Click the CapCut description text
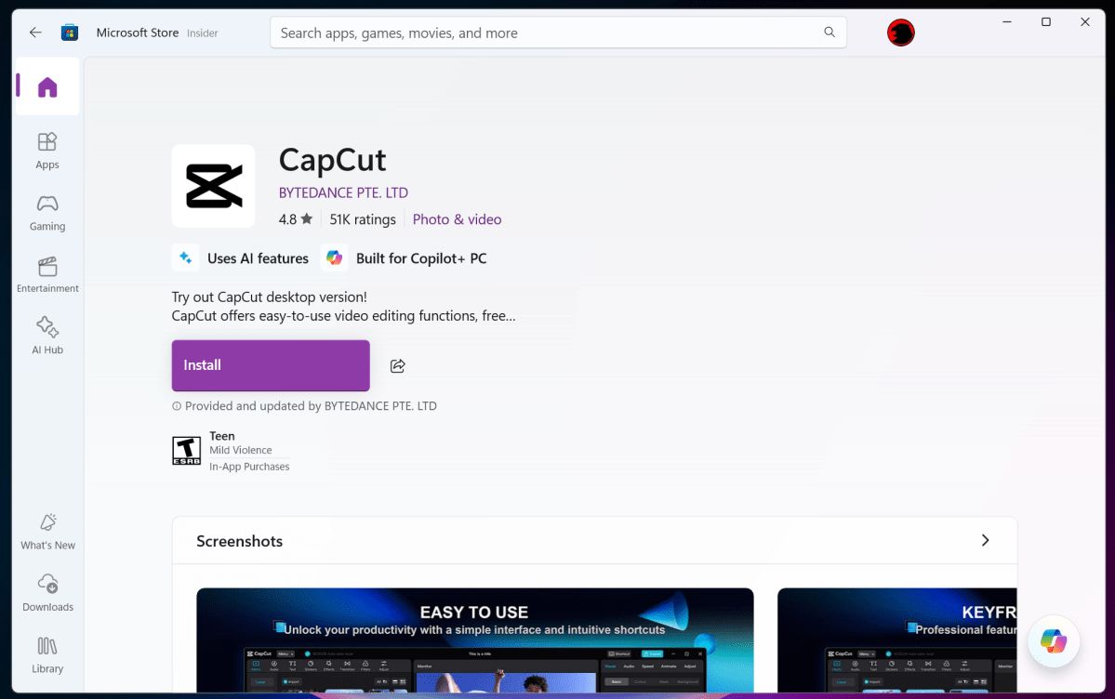The width and height of the screenshot is (1115, 699). click(x=343, y=307)
